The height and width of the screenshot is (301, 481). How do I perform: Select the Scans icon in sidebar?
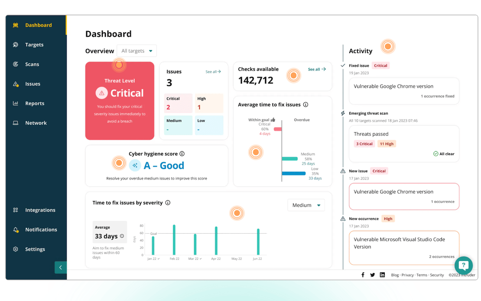tap(15, 64)
